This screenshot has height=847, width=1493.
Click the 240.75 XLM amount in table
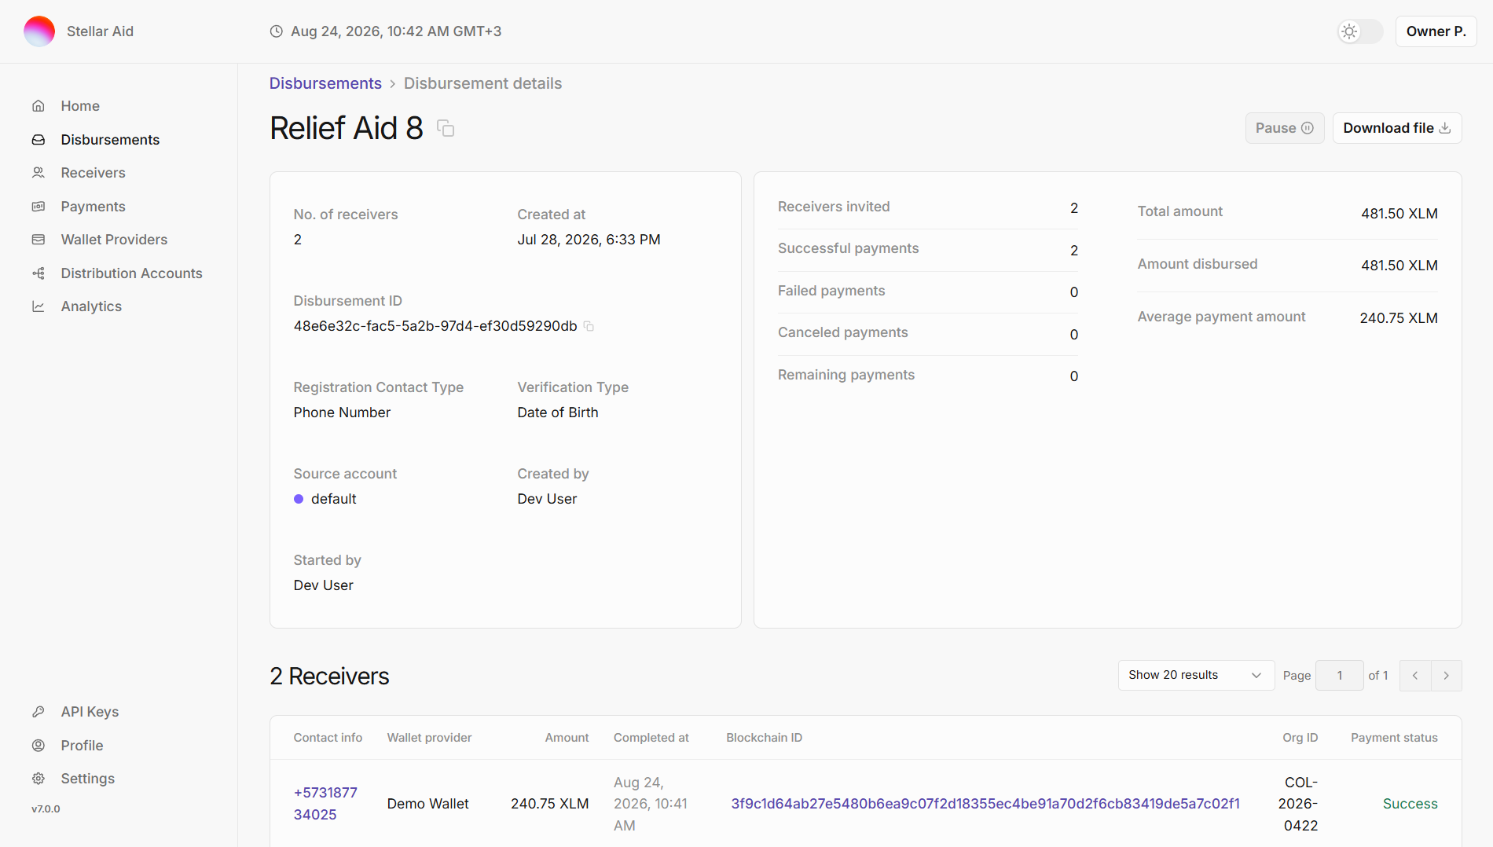pyautogui.click(x=550, y=804)
